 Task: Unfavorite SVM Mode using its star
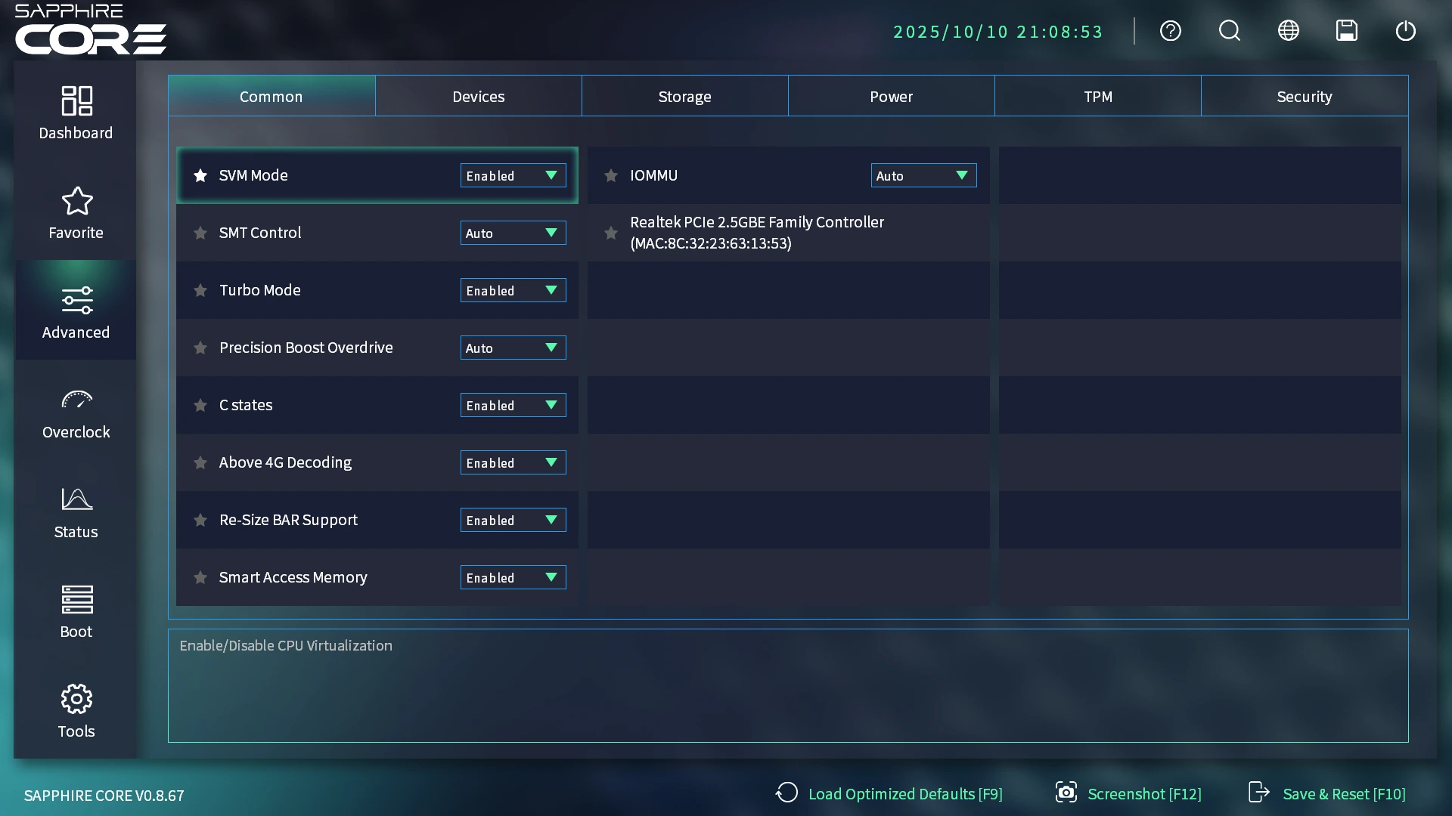pos(200,175)
